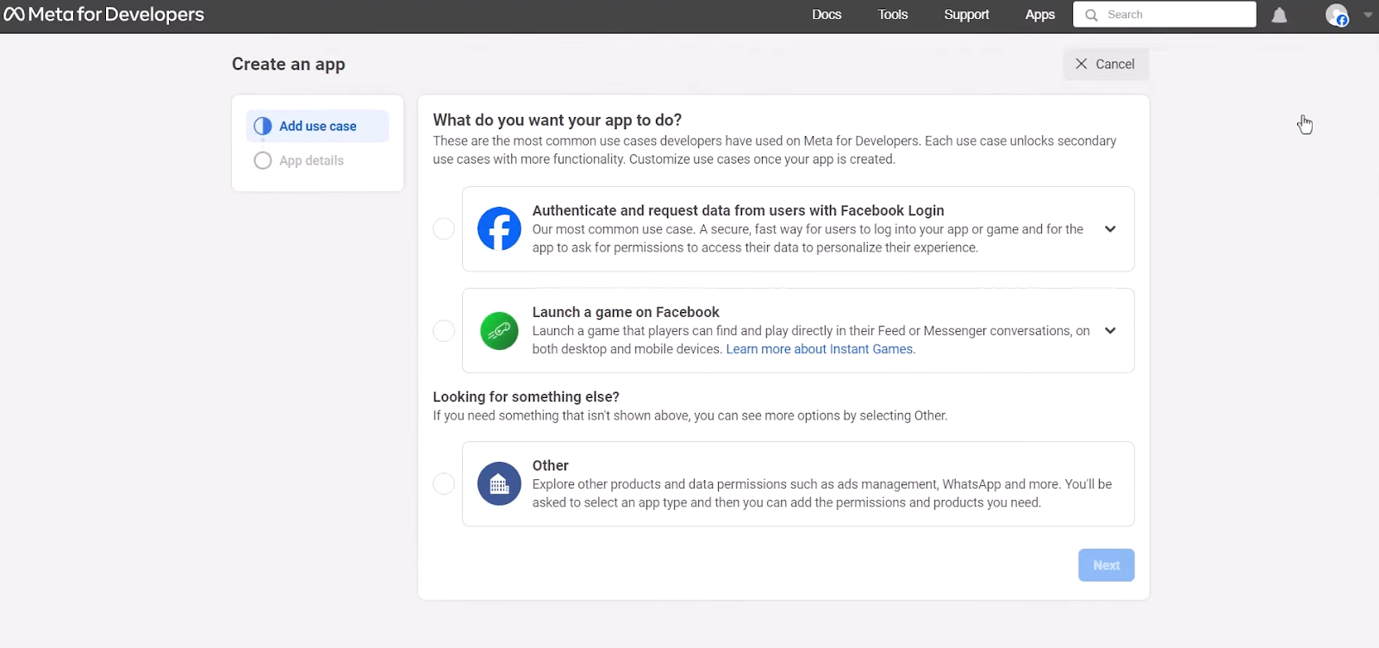Cancel app creation
1379x648 pixels.
(1105, 64)
